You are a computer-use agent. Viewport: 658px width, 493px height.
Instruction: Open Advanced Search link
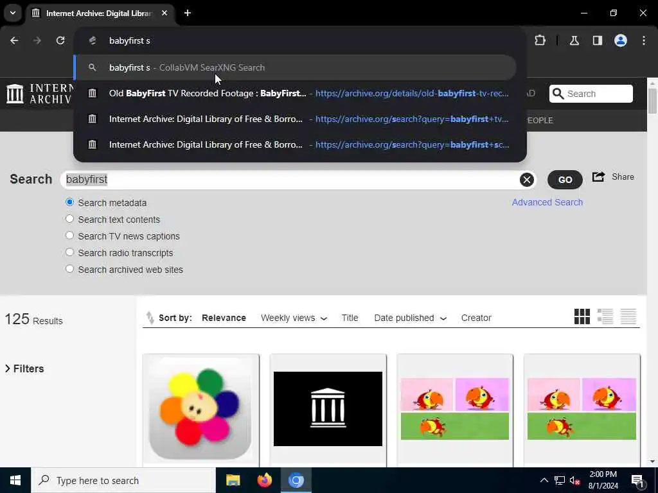pos(547,202)
